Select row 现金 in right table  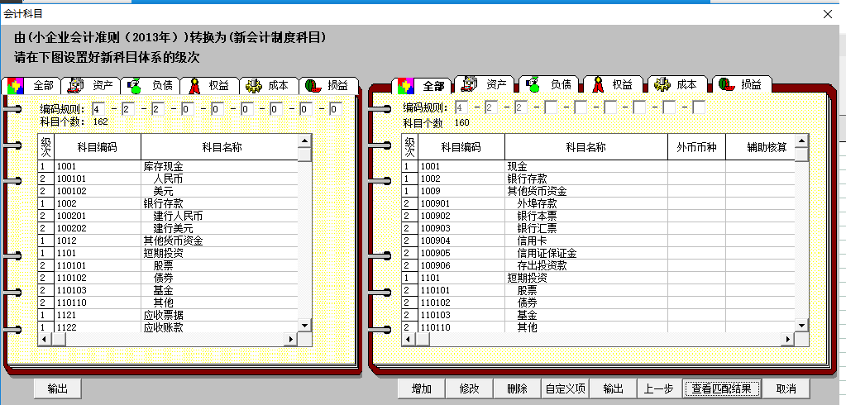(x=599, y=167)
